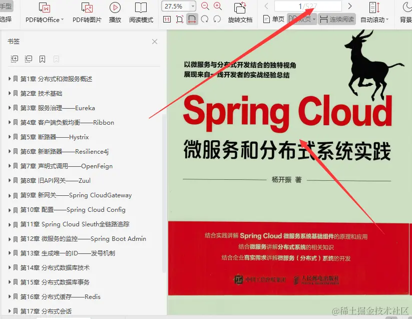
Task: Click the 旋转文档 rotate document icon
Action: pyautogui.click(x=240, y=8)
